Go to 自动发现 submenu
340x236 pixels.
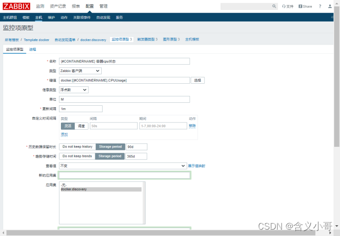(103, 18)
